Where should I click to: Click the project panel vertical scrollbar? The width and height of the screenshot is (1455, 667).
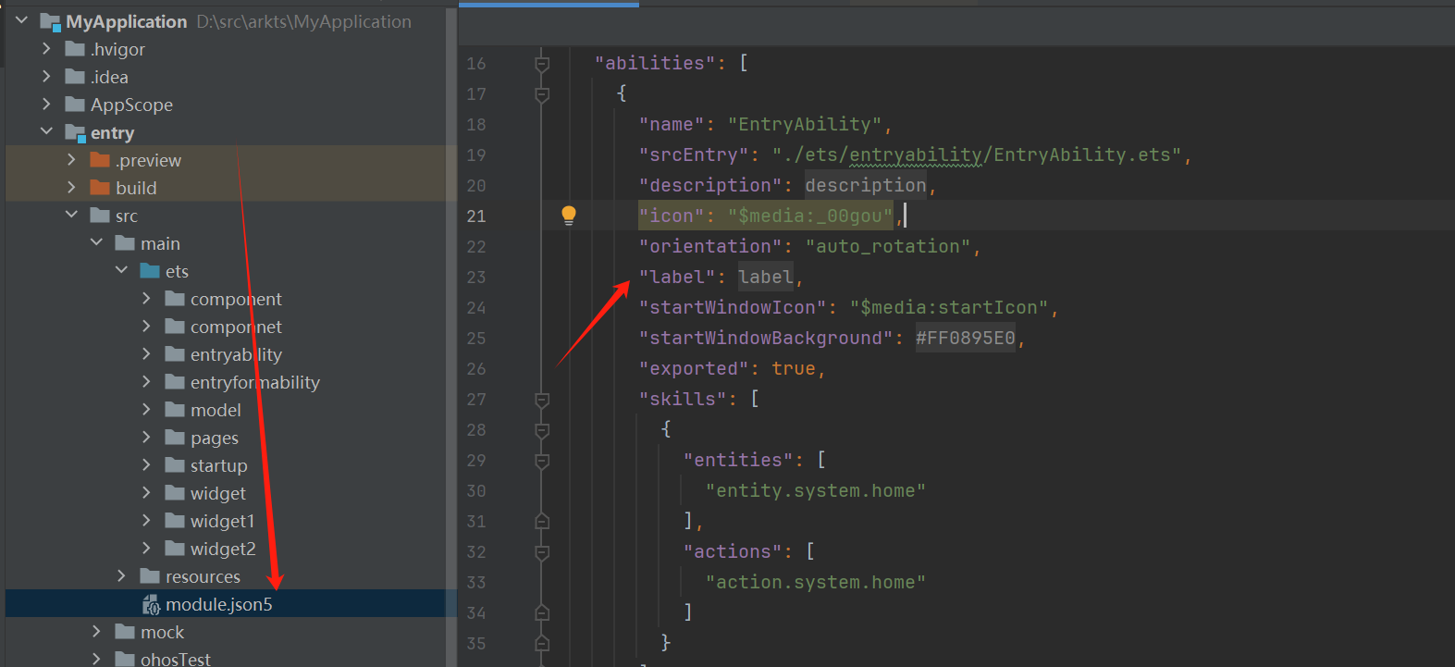pyautogui.click(x=451, y=337)
